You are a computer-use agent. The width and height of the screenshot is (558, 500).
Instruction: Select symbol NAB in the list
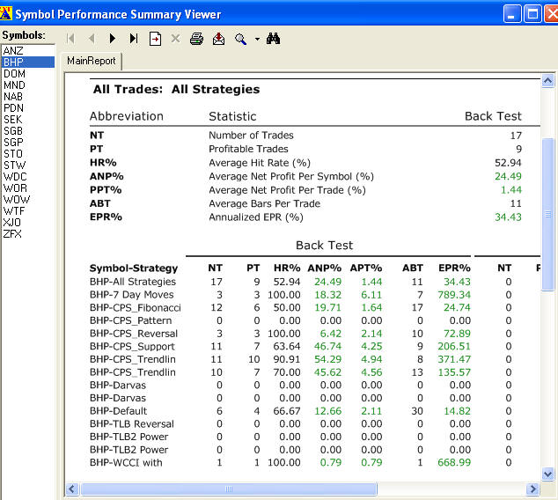pyautogui.click(x=28, y=97)
